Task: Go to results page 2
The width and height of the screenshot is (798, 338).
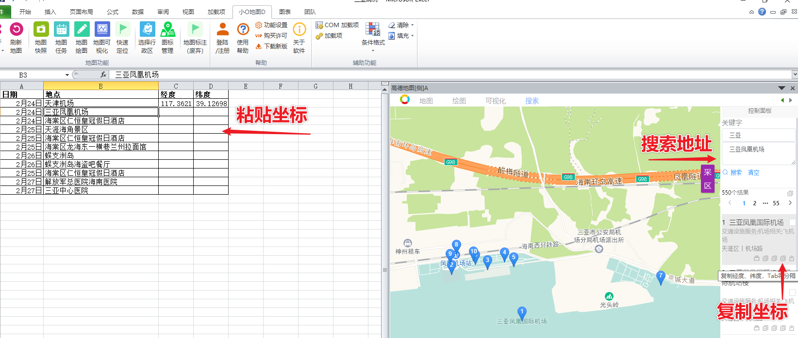Action: pyautogui.click(x=754, y=203)
